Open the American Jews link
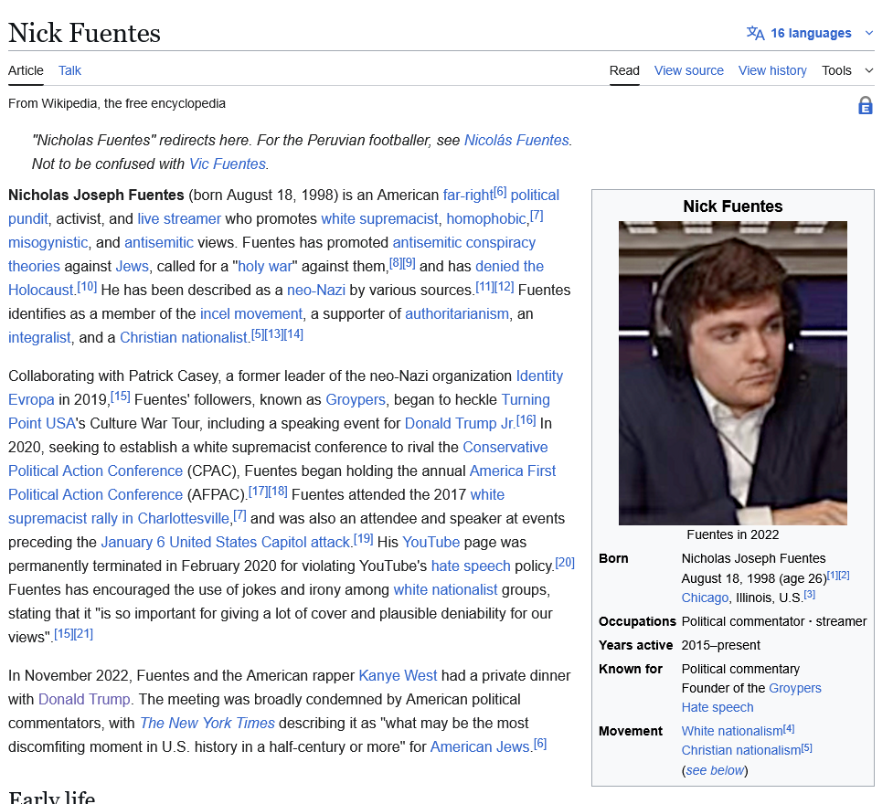The image size is (893, 804). click(x=480, y=747)
